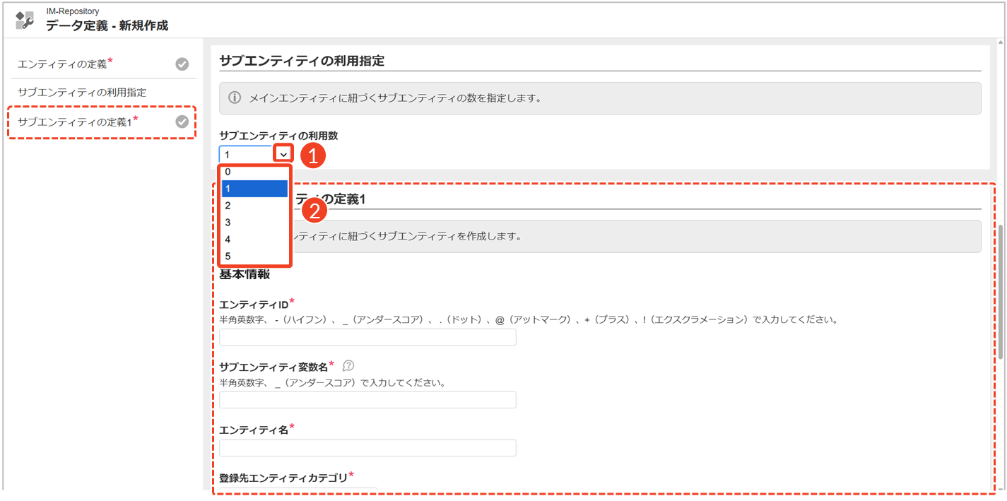Image resolution: width=1007 pixels, height=501 pixels.
Task: Pick option 3 from the dropdown list
Action: point(254,223)
